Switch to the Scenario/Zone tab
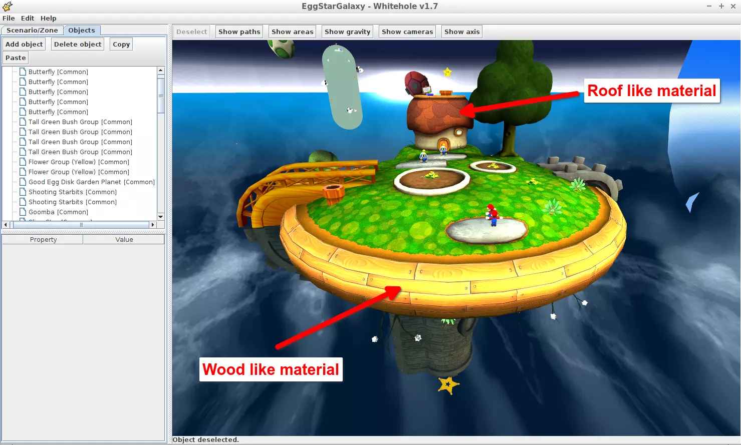This screenshot has height=445, width=741. [x=32, y=30]
